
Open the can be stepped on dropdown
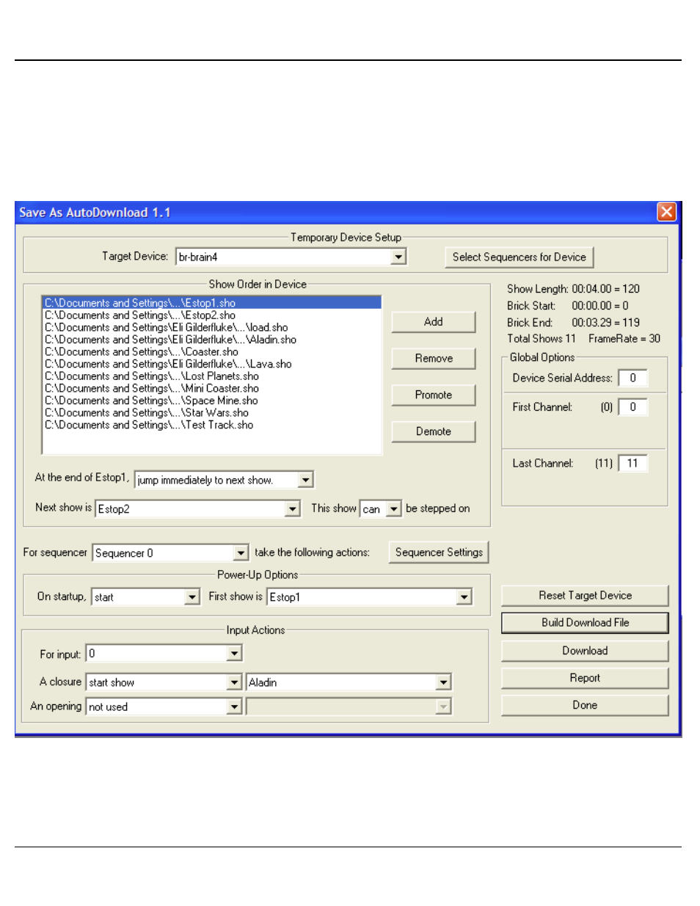[x=394, y=508]
